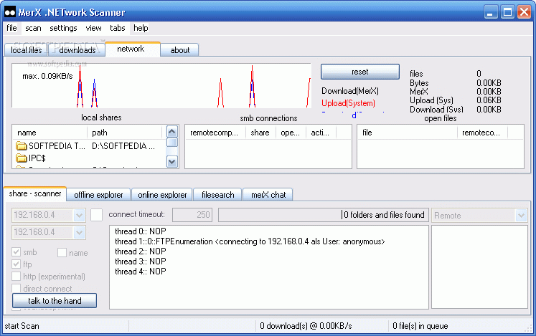Viewport: 536px width, 336px height.
Task: Click the Upload (Sys) 0.06KB value
Action: [489, 100]
